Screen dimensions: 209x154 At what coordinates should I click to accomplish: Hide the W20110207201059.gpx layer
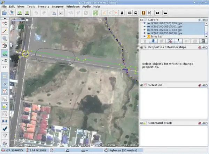[x=144, y=23]
